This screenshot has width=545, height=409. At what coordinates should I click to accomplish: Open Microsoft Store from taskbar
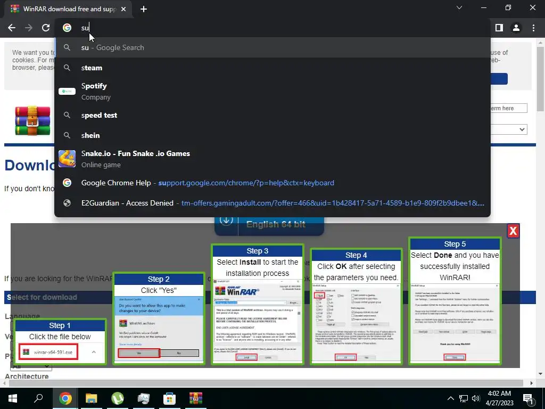click(170, 398)
